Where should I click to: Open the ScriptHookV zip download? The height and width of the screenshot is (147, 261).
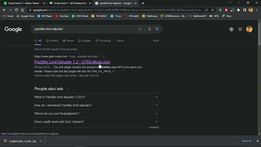tap(20, 141)
